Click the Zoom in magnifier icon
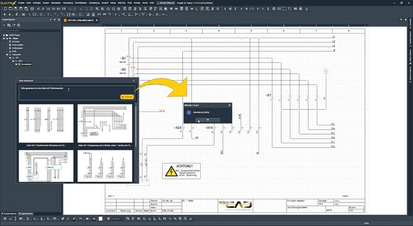 tap(108, 9)
